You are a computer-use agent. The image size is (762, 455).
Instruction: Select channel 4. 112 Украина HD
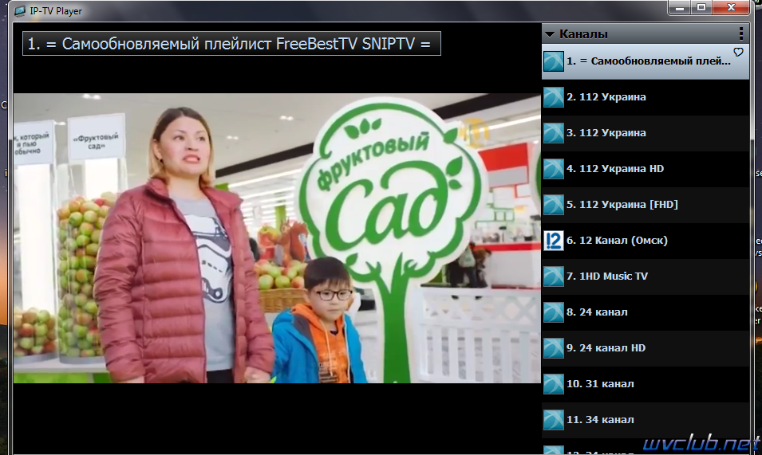click(646, 169)
